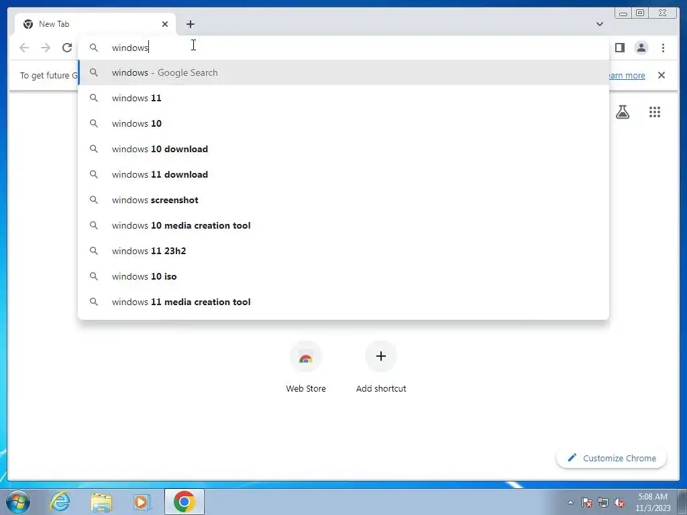
Task: Click the address bar containing 'windows'
Action: (343, 48)
